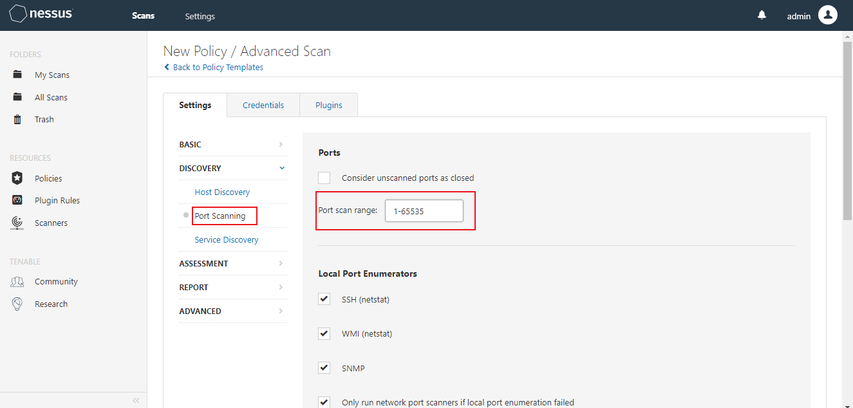Expand the BASIC settings section
The width and height of the screenshot is (853, 408).
[281, 145]
